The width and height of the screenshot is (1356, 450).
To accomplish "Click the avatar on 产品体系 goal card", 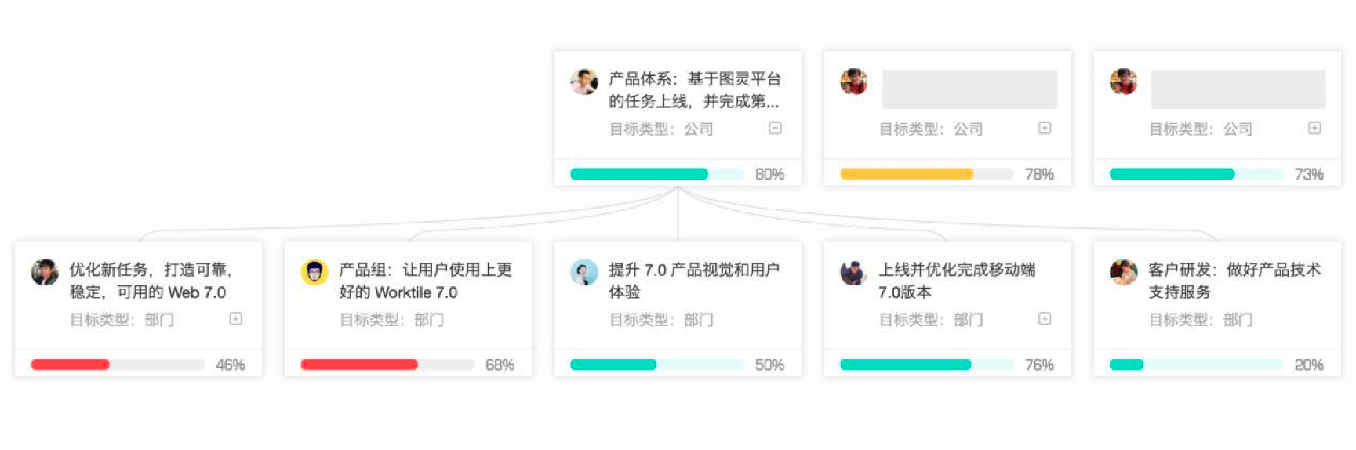I will tap(584, 82).
